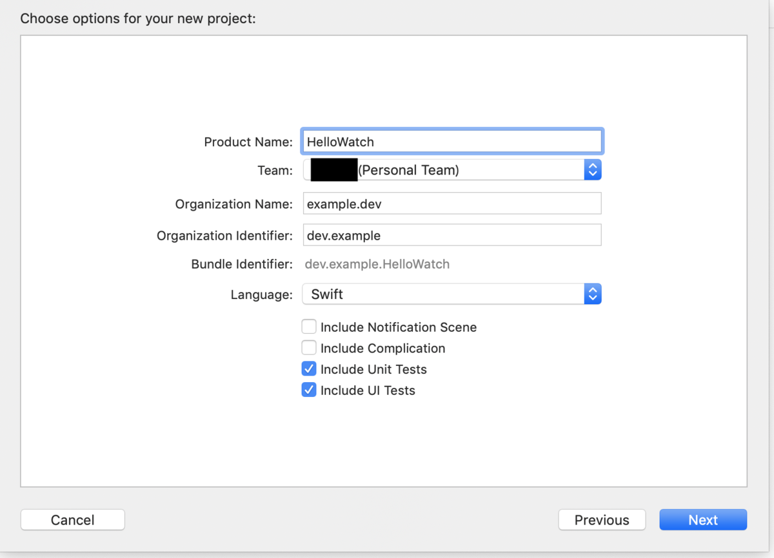The width and height of the screenshot is (774, 558).
Task: Click the 'Bundle Identifier:' label
Action: [242, 264]
